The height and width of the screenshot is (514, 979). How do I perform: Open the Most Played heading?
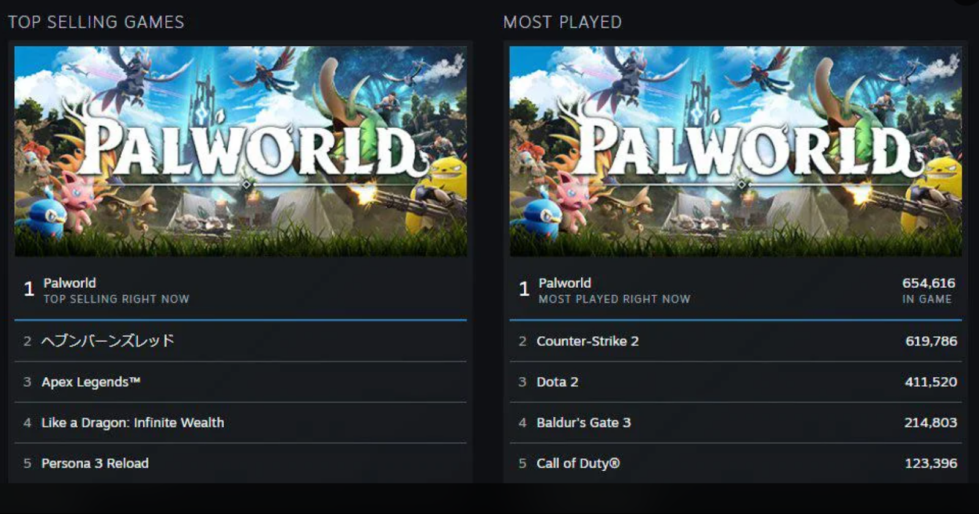(562, 22)
